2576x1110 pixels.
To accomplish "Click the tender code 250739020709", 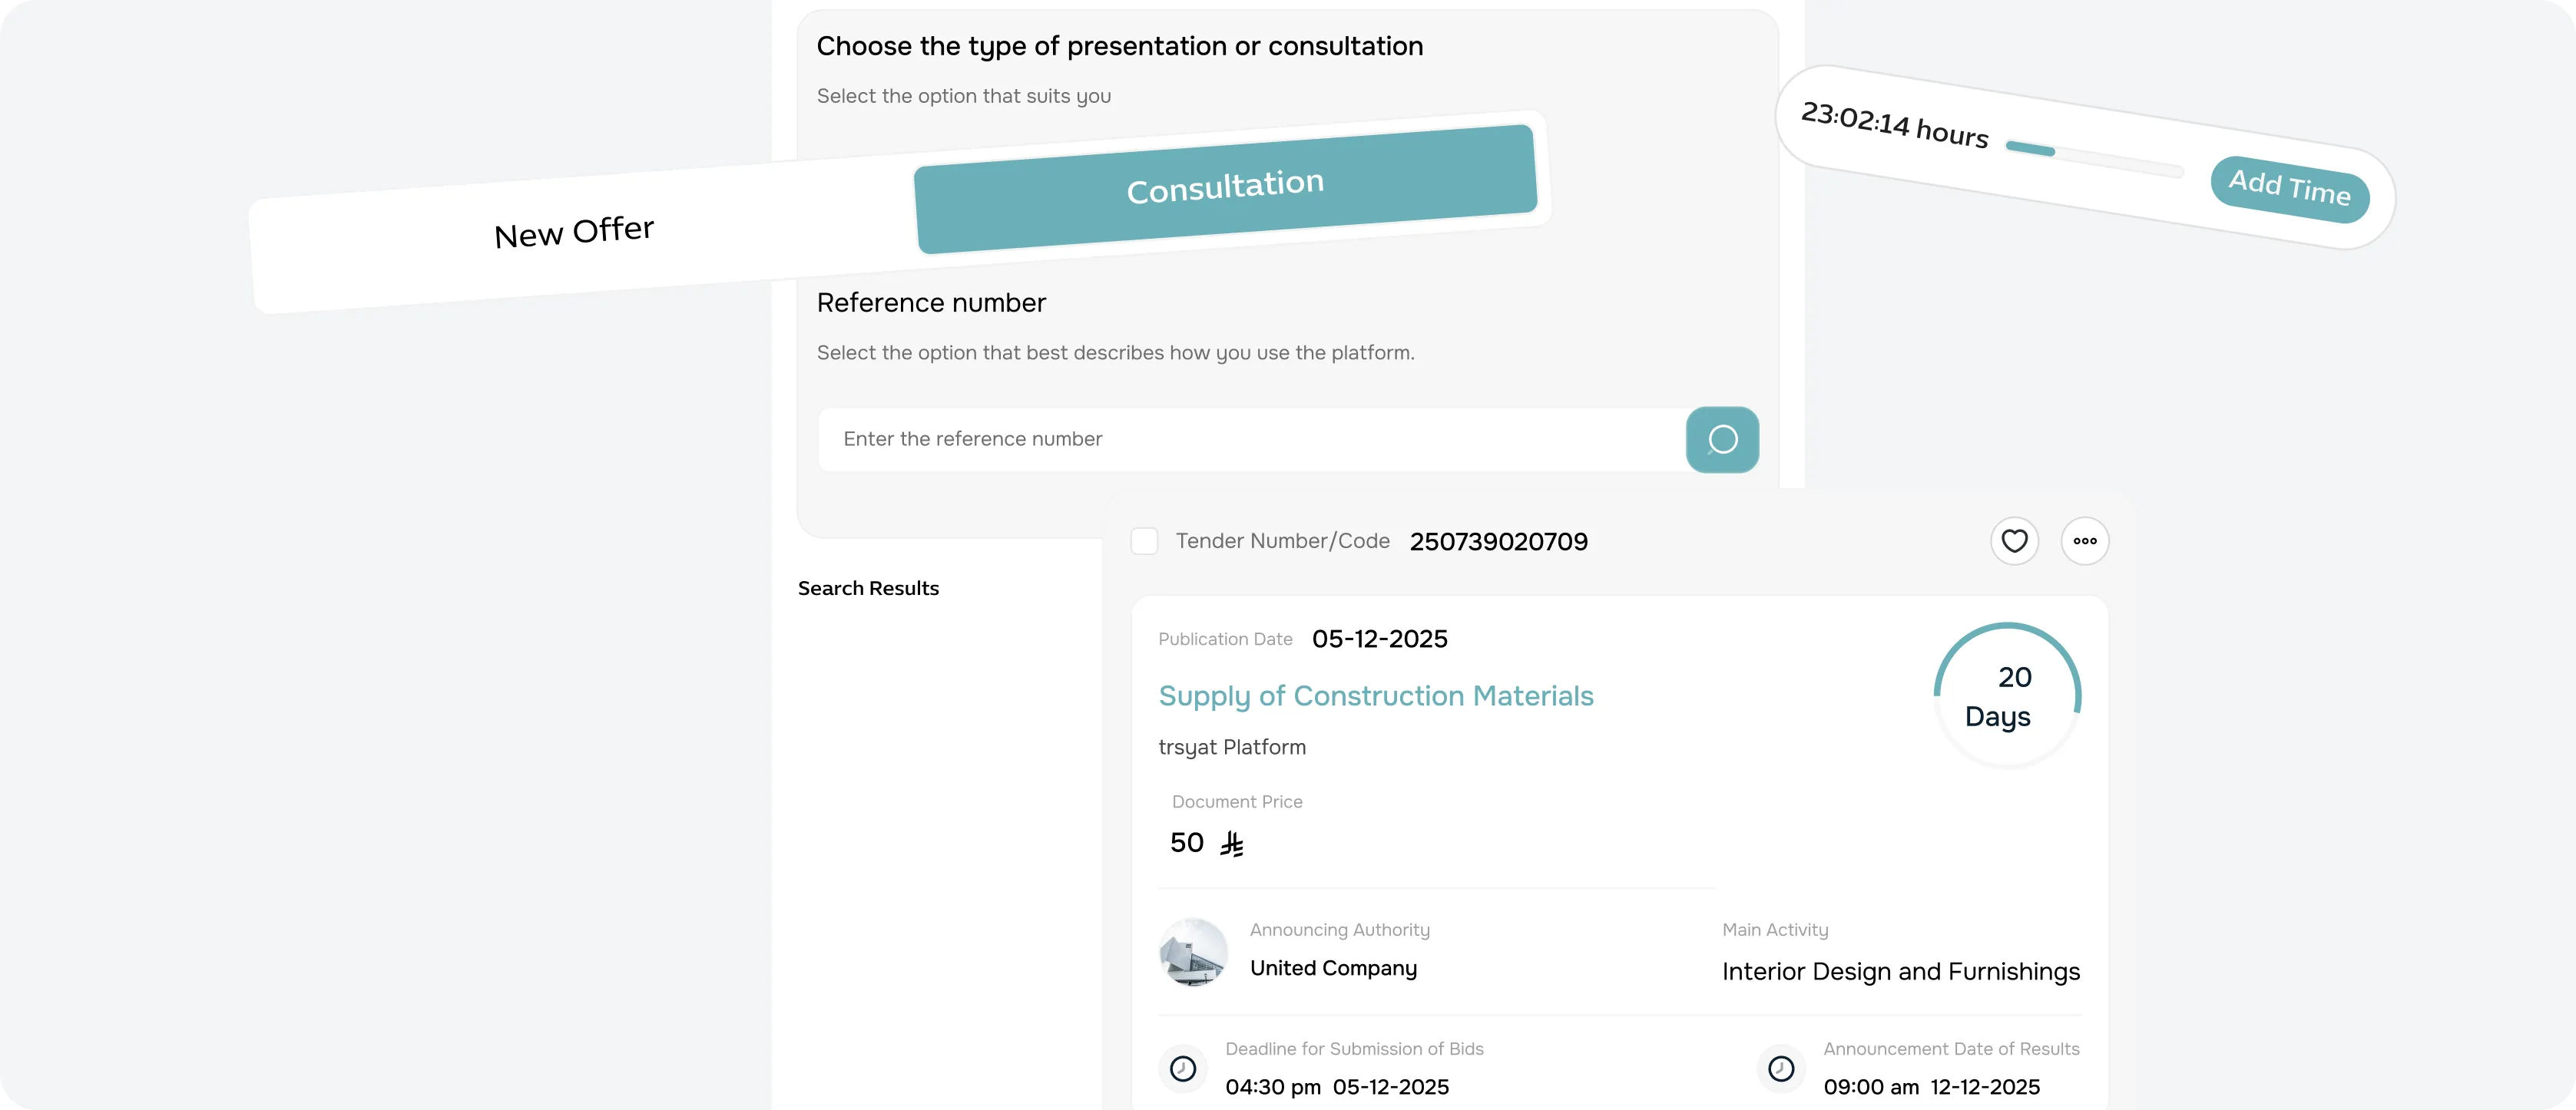I will pos(1498,541).
